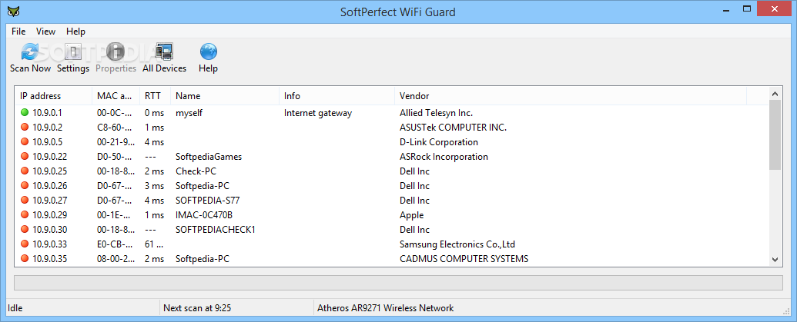The image size is (797, 322).
Task: Click red status dot for 10.9.0.26
Action: pos(24,186)
